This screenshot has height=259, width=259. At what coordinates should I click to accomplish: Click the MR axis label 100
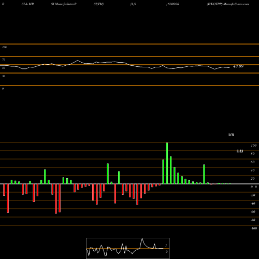click(x=253, y=146)
